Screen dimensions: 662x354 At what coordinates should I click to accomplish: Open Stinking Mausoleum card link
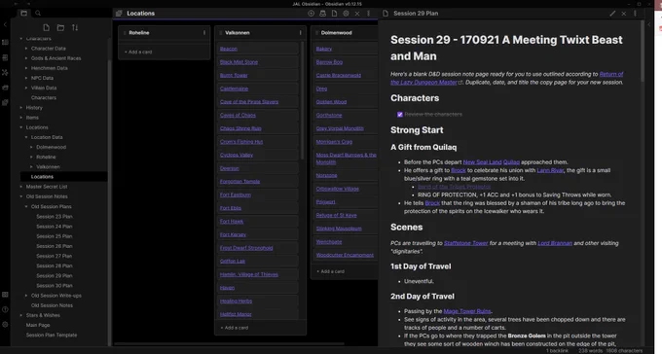coord(339,229)
